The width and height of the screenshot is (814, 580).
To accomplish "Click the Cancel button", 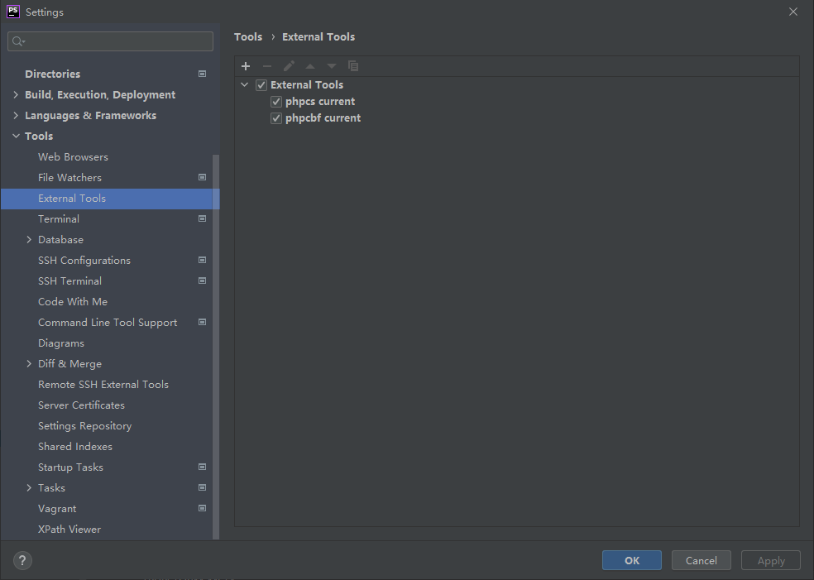I will (x=701, y=560).
